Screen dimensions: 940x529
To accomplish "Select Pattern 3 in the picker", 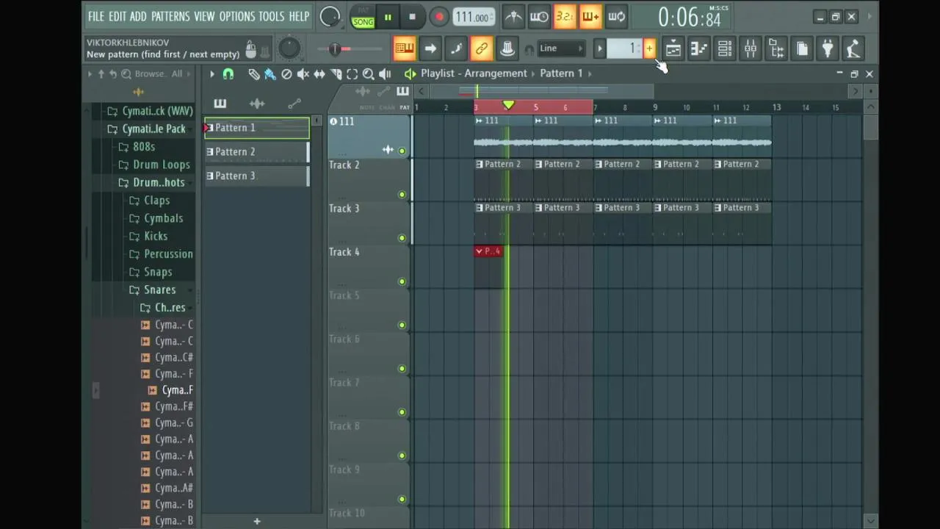I will tap(257, 176).
